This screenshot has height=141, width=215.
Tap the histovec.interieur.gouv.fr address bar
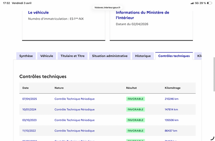coord(107,8)
